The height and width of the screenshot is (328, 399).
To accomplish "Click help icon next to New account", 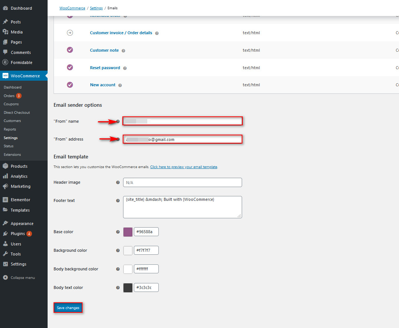I will click(x=120, y=86).
